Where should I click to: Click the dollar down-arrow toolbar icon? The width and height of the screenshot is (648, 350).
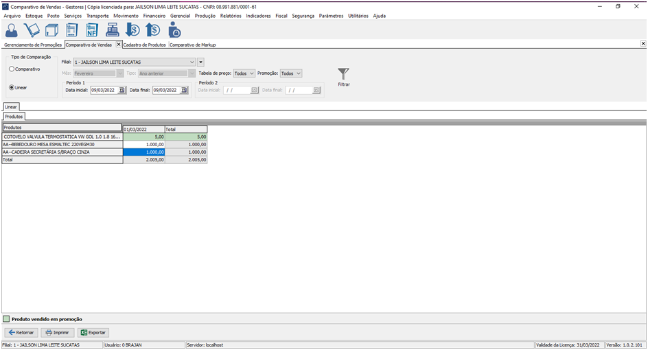[132, 30]
